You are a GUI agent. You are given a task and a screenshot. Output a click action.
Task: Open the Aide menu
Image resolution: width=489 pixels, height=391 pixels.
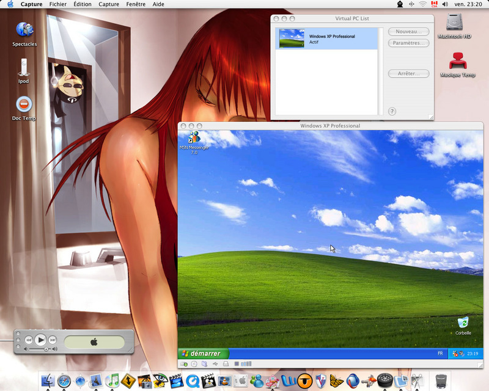[x=158, y=4]
